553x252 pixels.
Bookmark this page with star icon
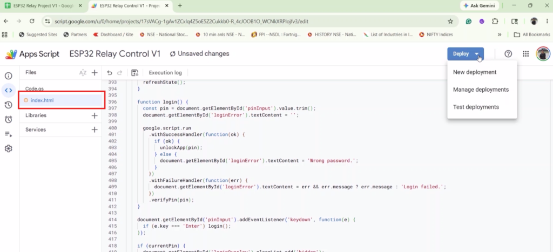pyautogui.click(x=450, y=22)
